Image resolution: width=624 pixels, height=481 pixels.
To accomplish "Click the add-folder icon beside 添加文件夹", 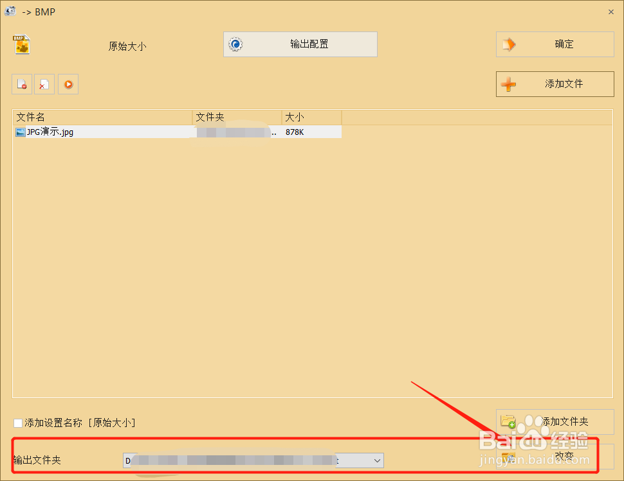I will 508,422.
